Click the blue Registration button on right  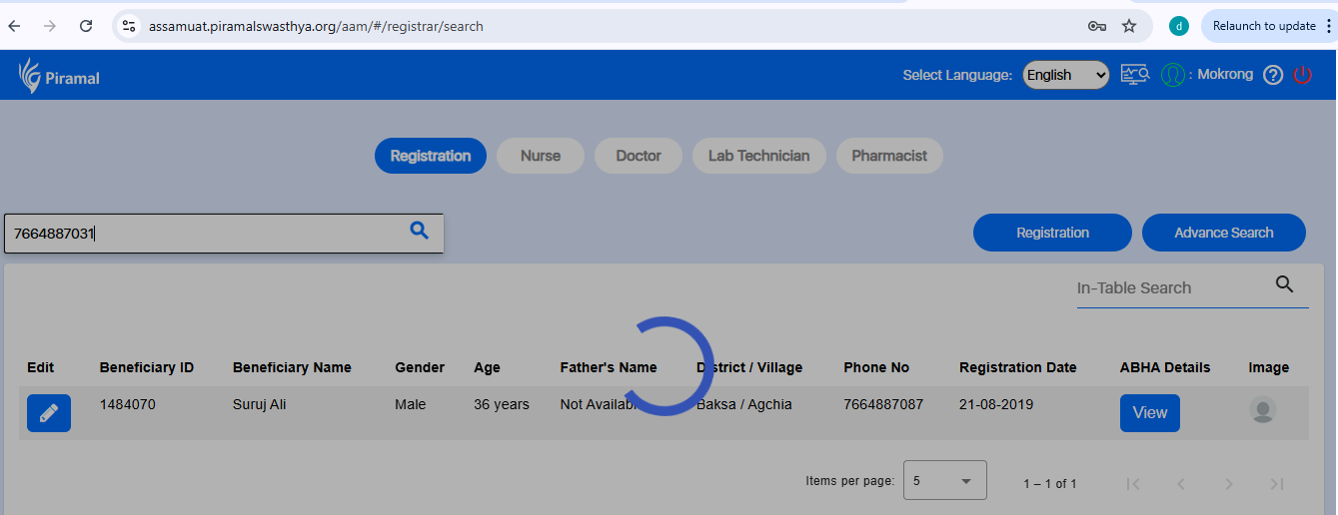pyautogui.click(x=1052, y=233)
